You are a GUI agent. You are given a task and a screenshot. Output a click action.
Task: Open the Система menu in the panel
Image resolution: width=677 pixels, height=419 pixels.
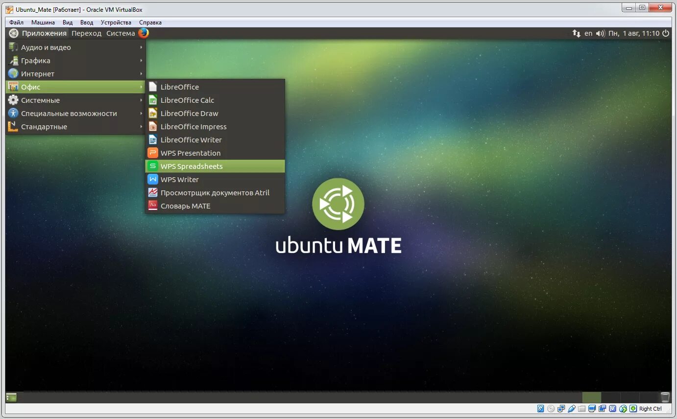point(121,33)
